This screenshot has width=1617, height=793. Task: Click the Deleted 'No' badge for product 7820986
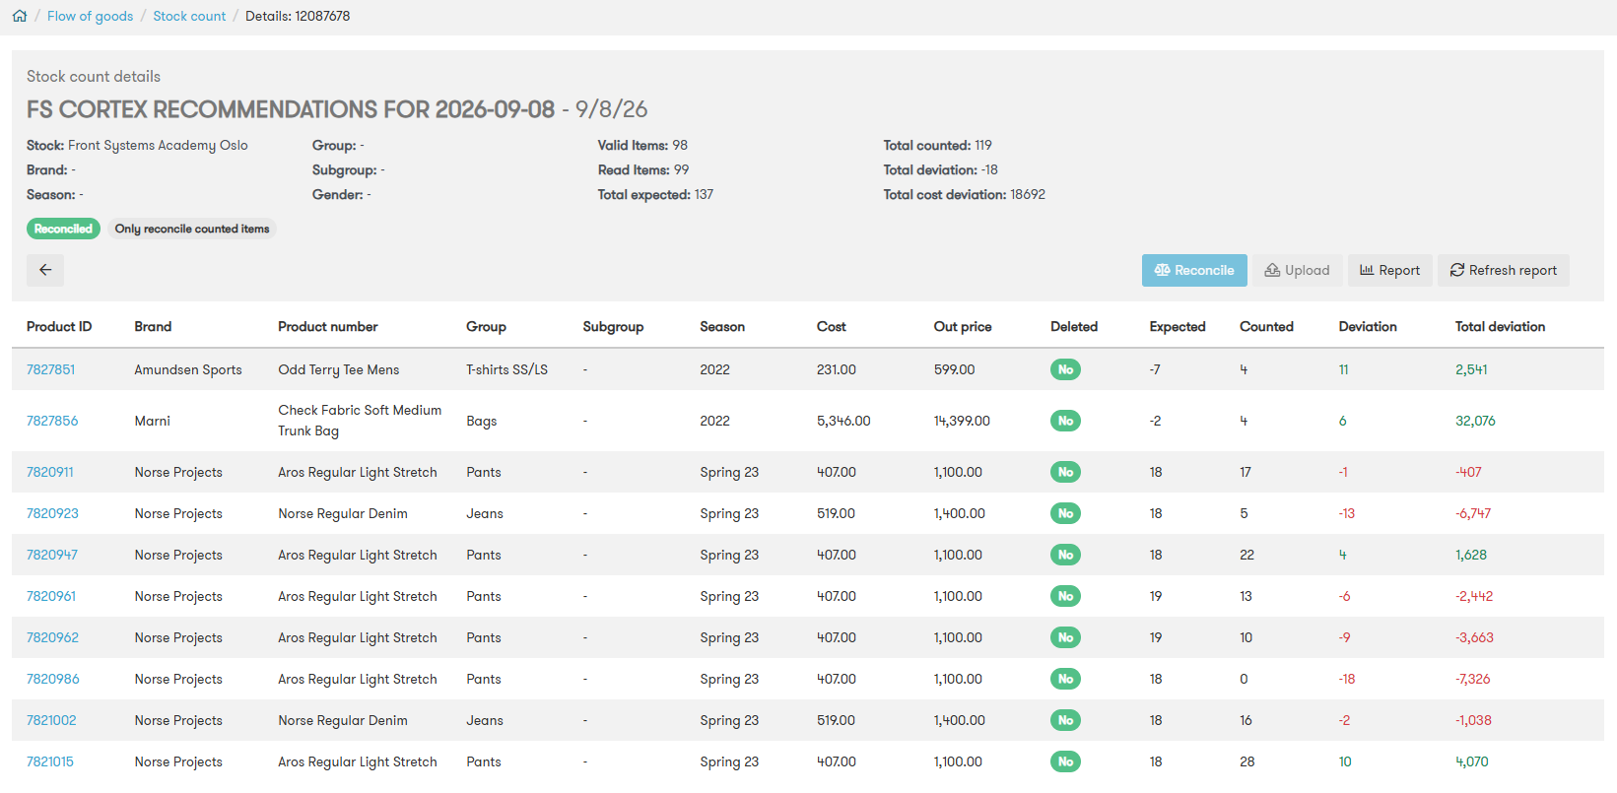1065,679
